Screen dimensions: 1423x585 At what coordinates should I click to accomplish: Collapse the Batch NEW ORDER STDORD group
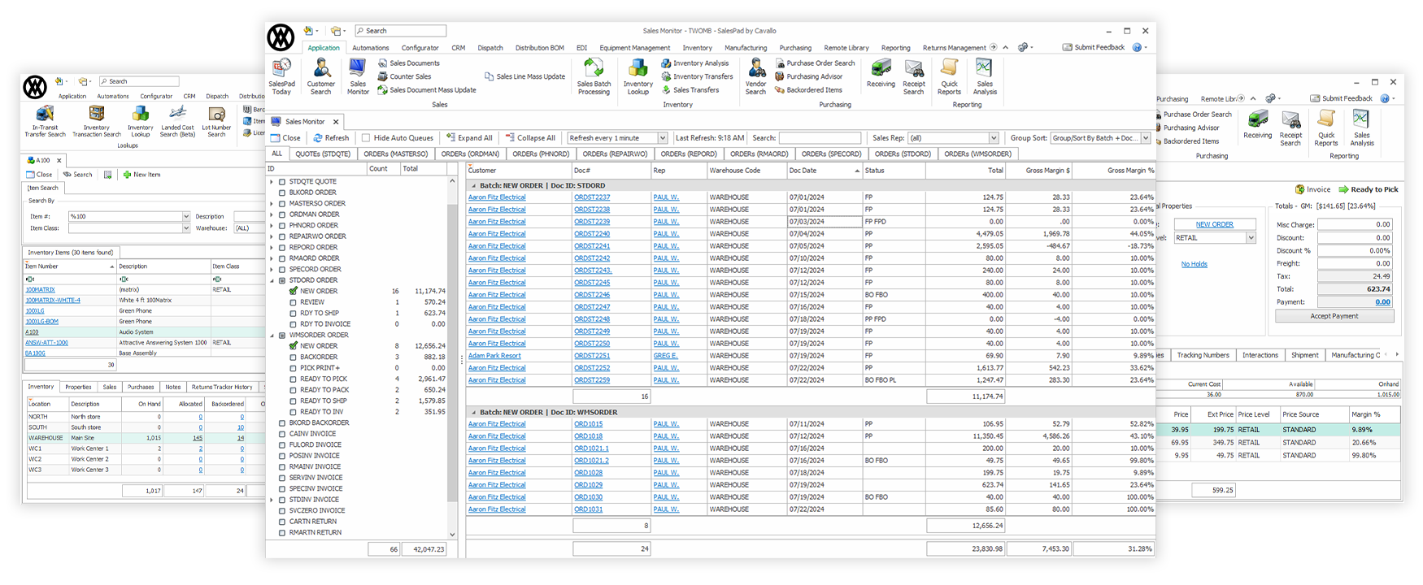pos(473,185)
